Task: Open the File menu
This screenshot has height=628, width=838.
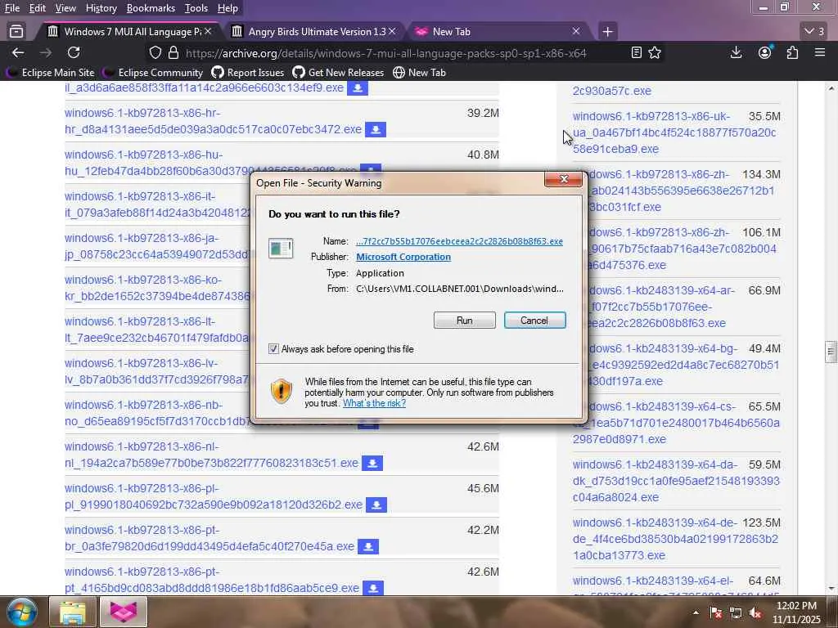Action: point(11,8)
